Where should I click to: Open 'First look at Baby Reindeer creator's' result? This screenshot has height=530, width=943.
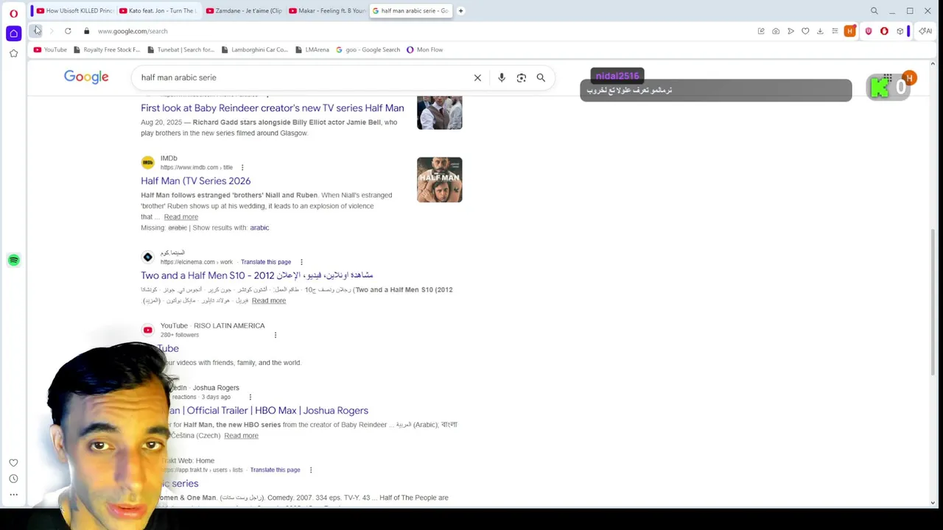[273, 108]
